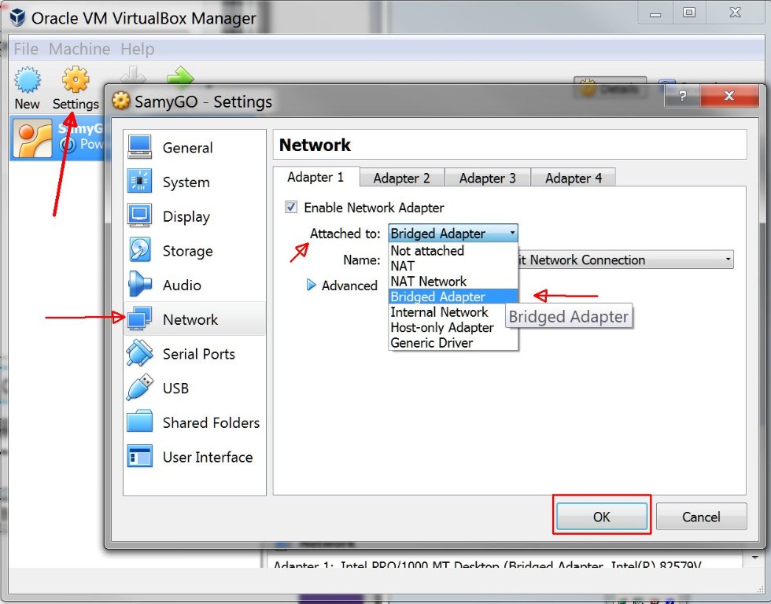Open Settings from the main toolbar
This screenshot has height=604, width=771.
(x=76, y=88)
